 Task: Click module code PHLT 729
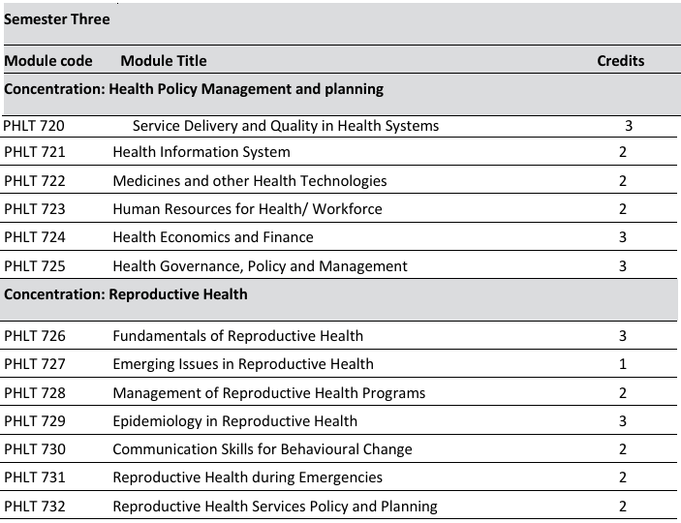[x=36, y=420]
